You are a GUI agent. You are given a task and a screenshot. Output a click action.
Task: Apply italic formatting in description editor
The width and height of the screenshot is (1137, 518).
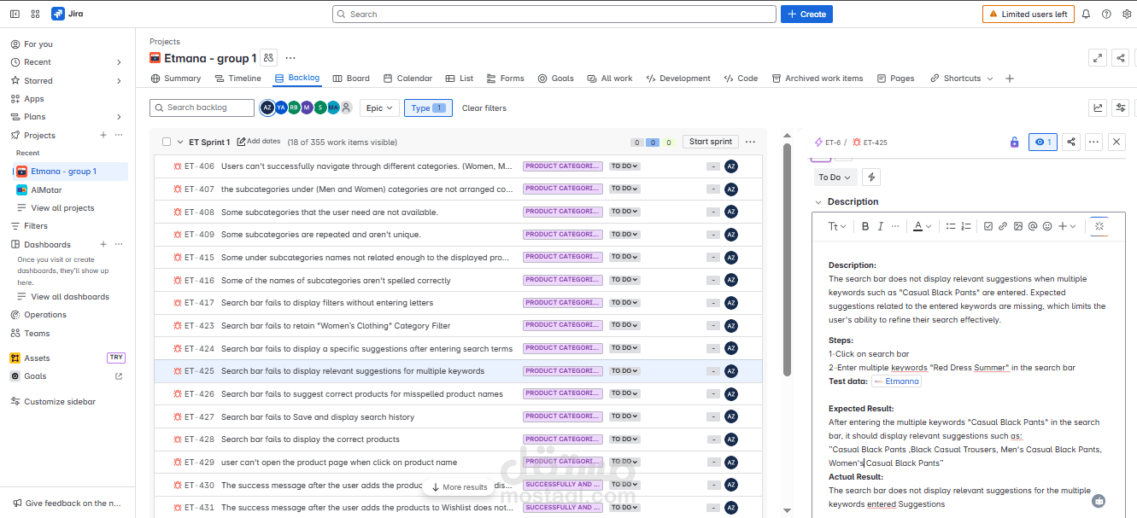click(880, 226)
